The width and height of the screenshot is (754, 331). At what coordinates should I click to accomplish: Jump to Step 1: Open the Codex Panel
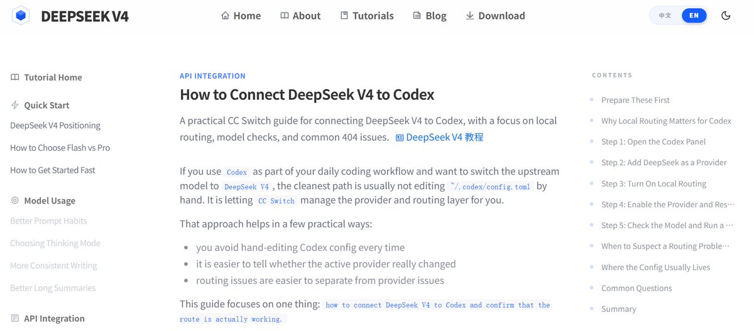653,141
